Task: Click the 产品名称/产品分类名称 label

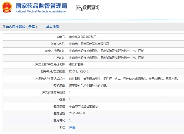Action: tap(50, 64)
